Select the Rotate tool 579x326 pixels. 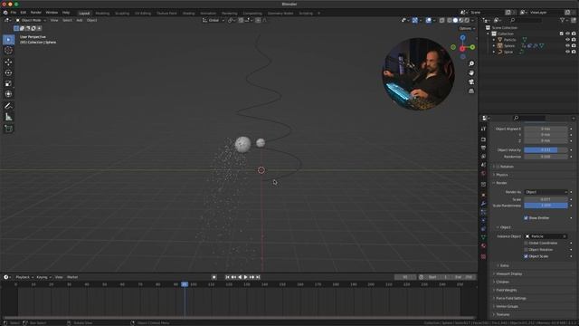pos(8,72)
